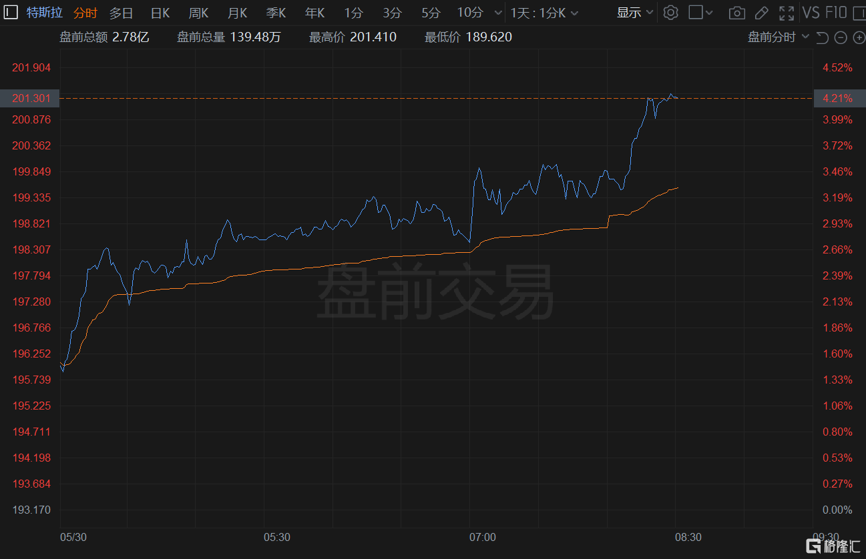The width and height of the screenshot is (866, 559).
Task: Open F10 company info
Action: (836, 13)
